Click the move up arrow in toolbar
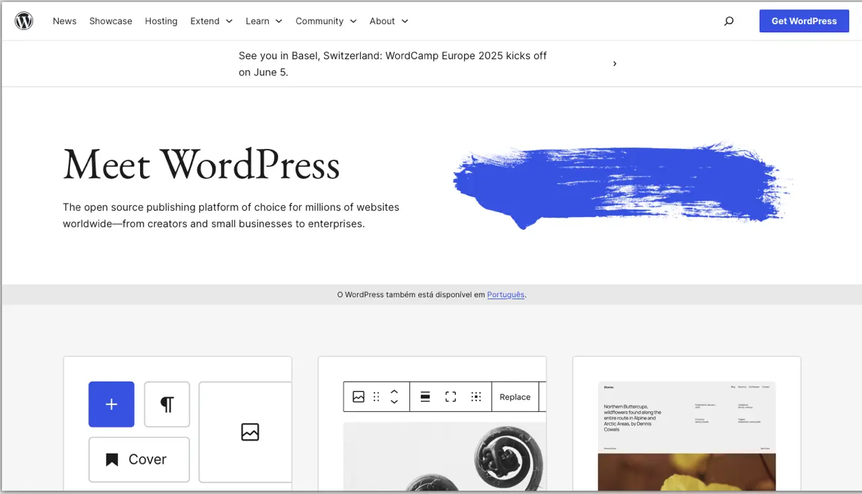The width and height of the screenshot is (862, 494). click(x=395, y=392)
